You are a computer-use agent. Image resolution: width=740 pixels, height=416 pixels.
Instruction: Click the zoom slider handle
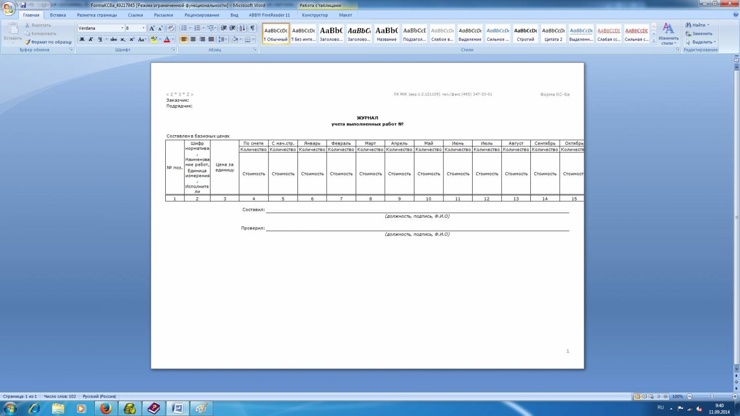coord(711,396)
